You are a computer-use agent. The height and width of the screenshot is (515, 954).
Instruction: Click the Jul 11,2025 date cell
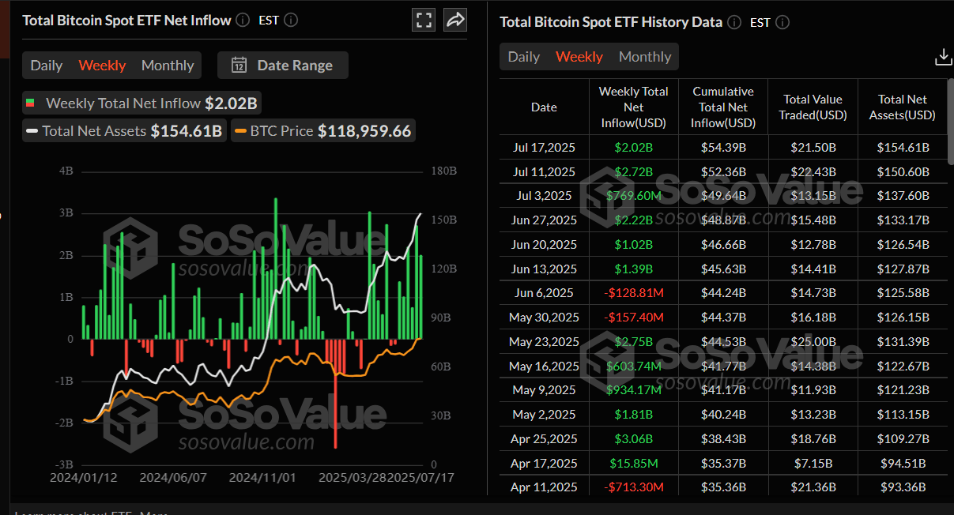click(x=543, y=171)
